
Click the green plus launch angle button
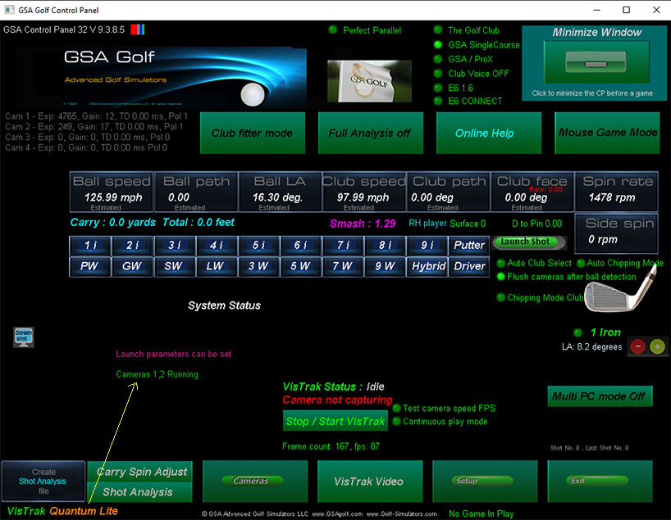[657, 346]
